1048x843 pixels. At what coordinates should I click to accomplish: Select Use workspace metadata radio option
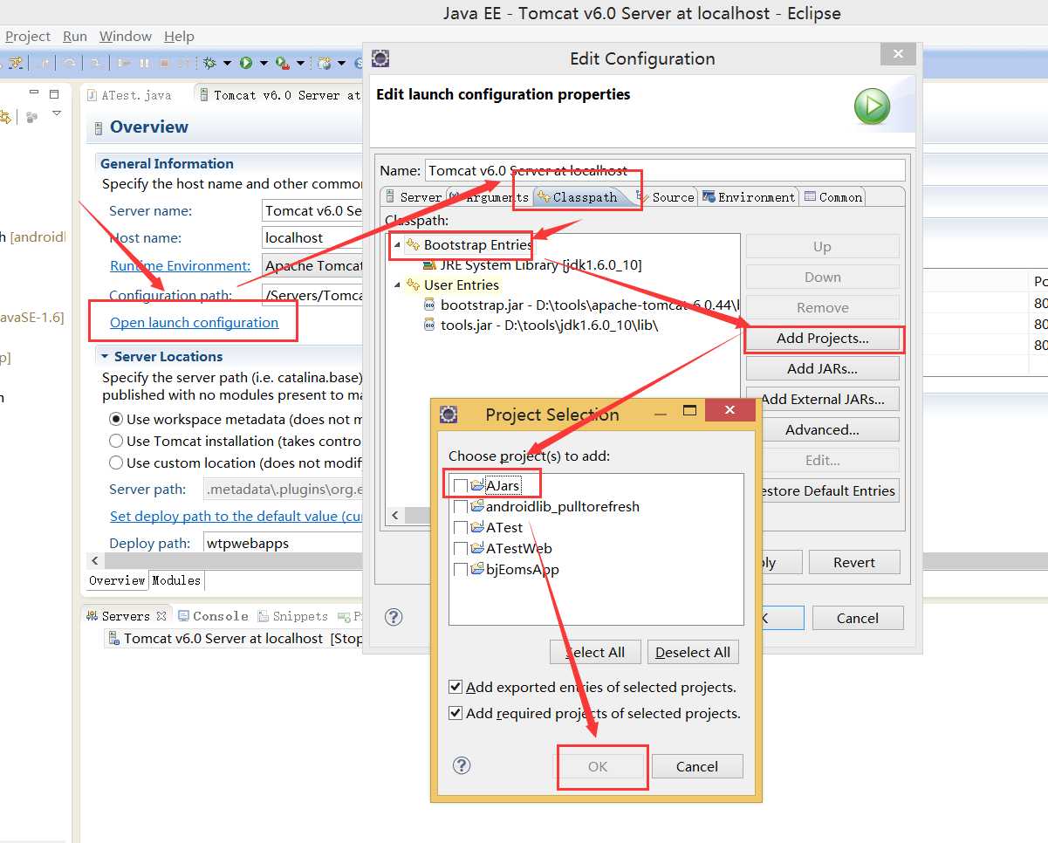click(116, 419)
